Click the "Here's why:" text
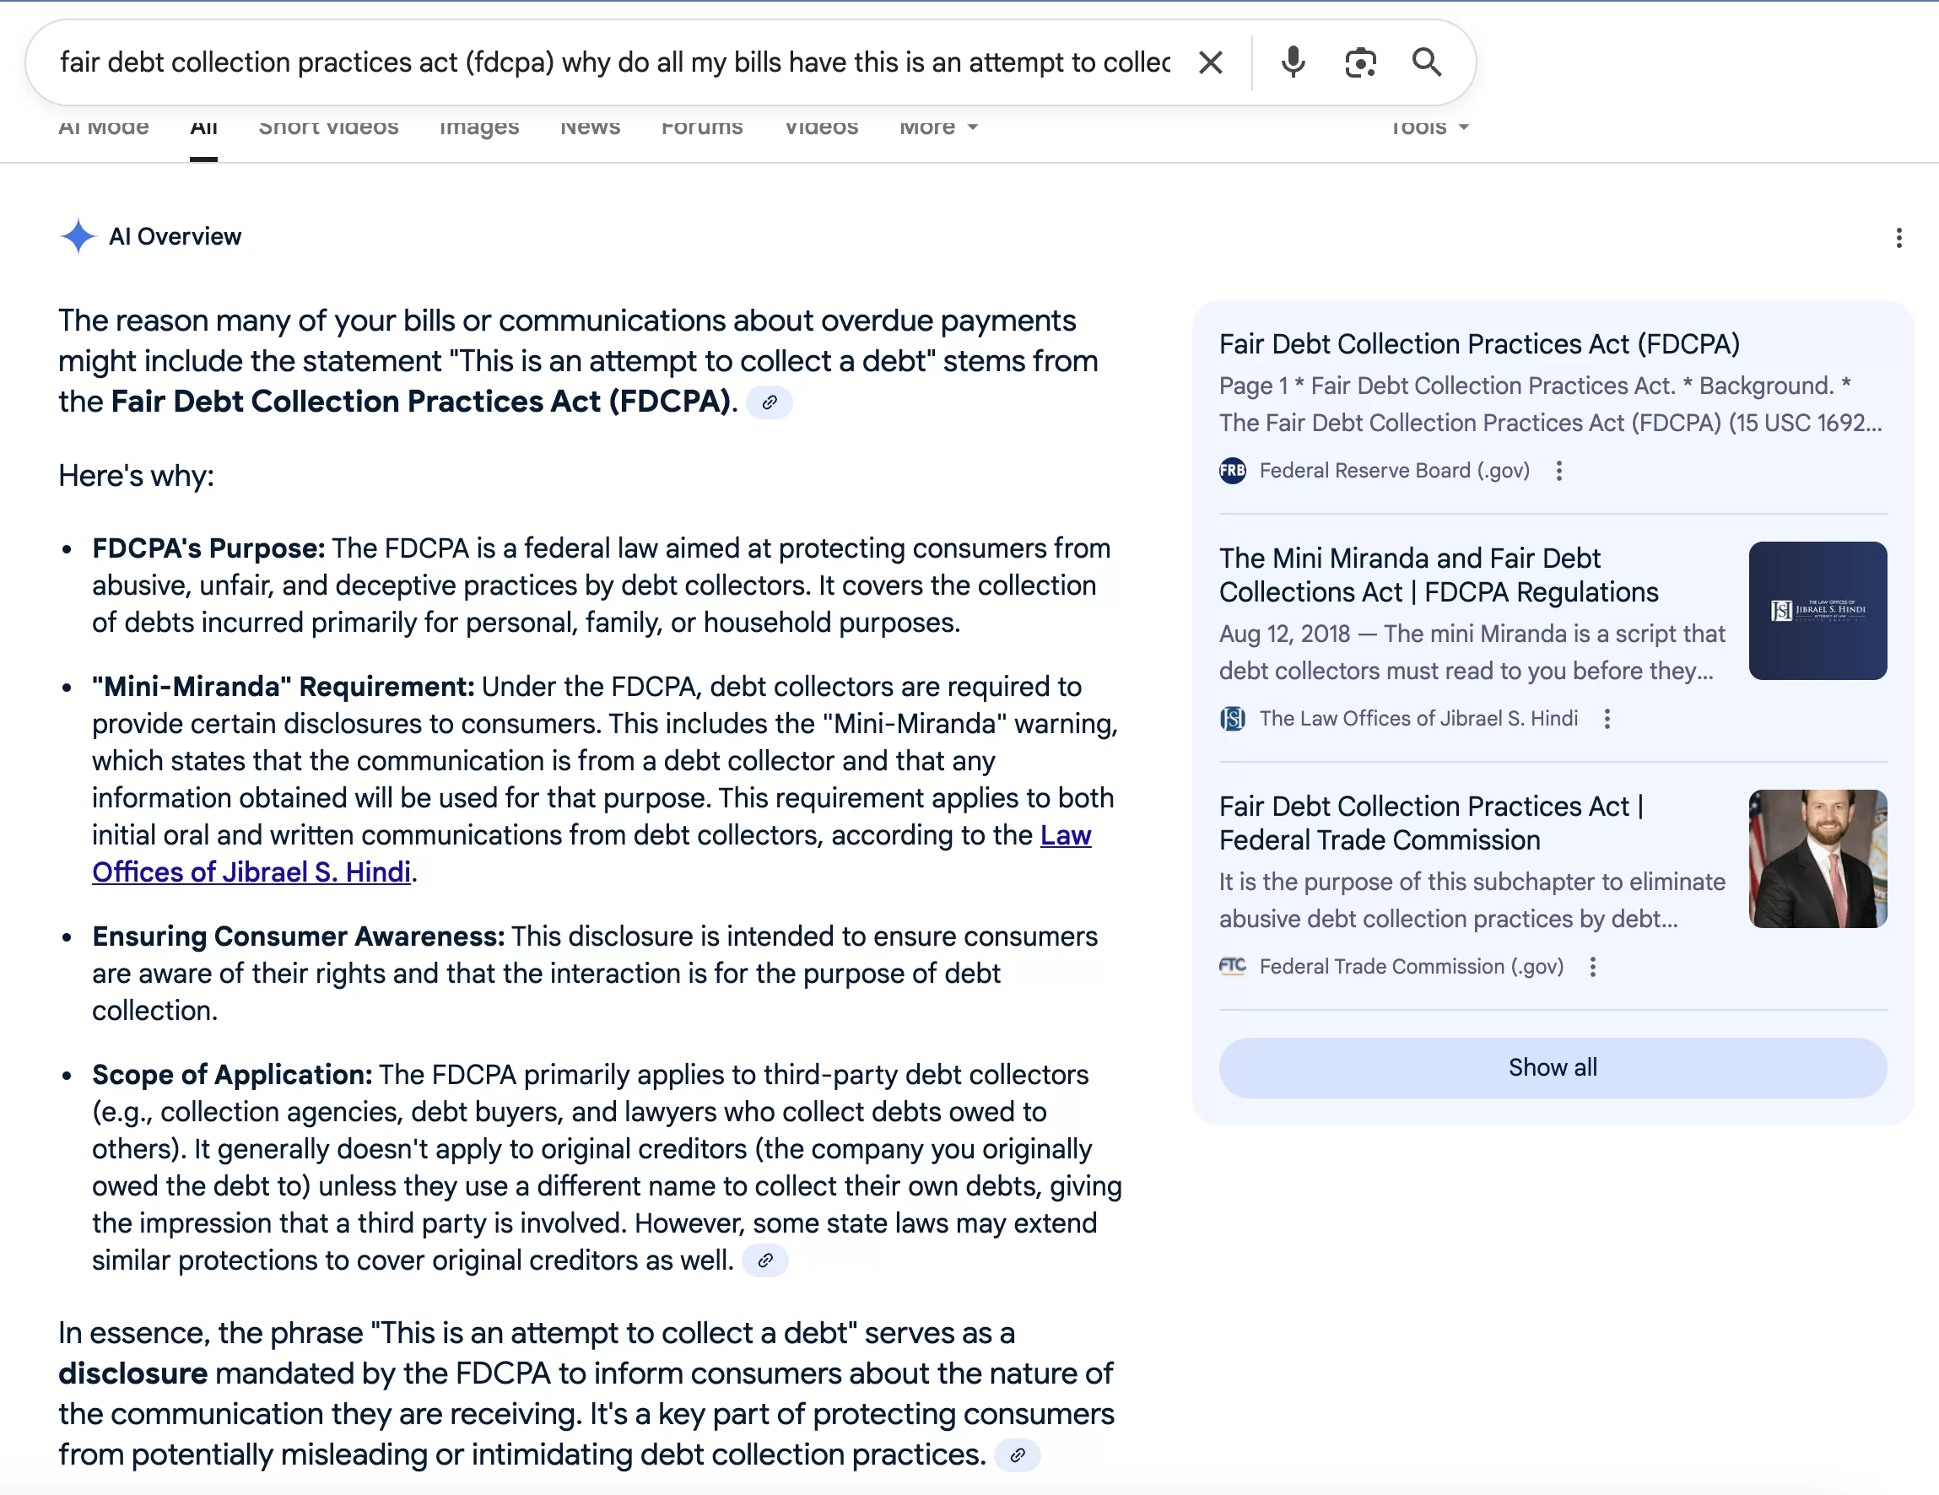1939x1495 pixels. pos(136,477)
